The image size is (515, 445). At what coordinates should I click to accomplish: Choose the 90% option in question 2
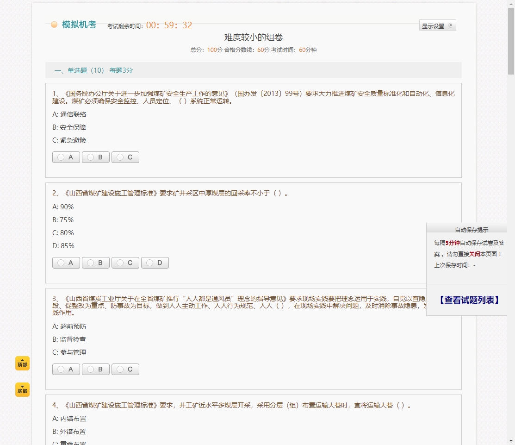pos(63,207)
